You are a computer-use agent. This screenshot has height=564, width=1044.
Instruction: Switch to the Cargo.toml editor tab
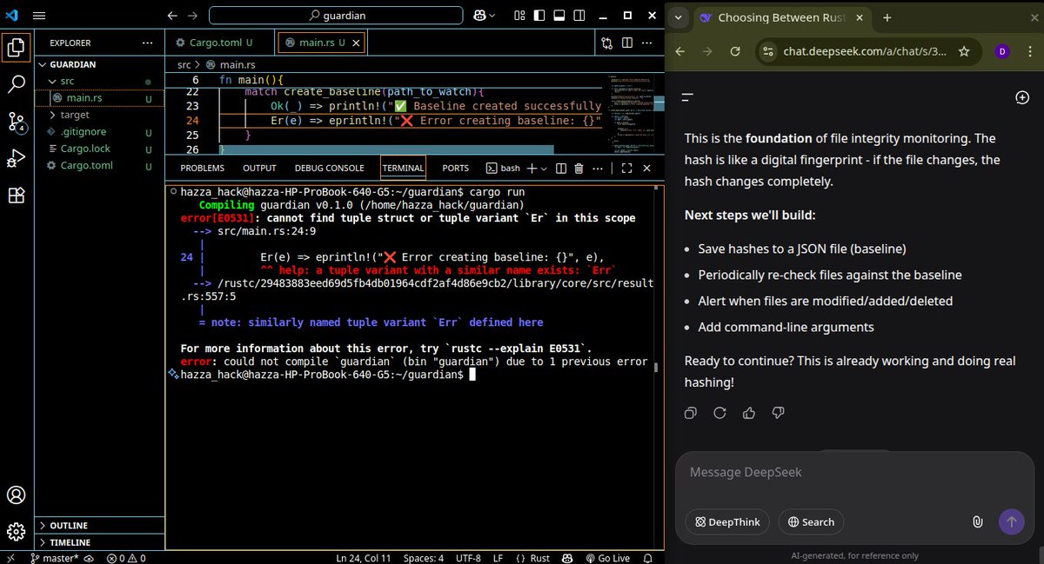coord(214,43)
